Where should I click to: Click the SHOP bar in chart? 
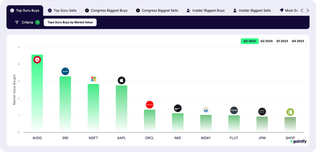pyautogui.click(x=290, y=125)
